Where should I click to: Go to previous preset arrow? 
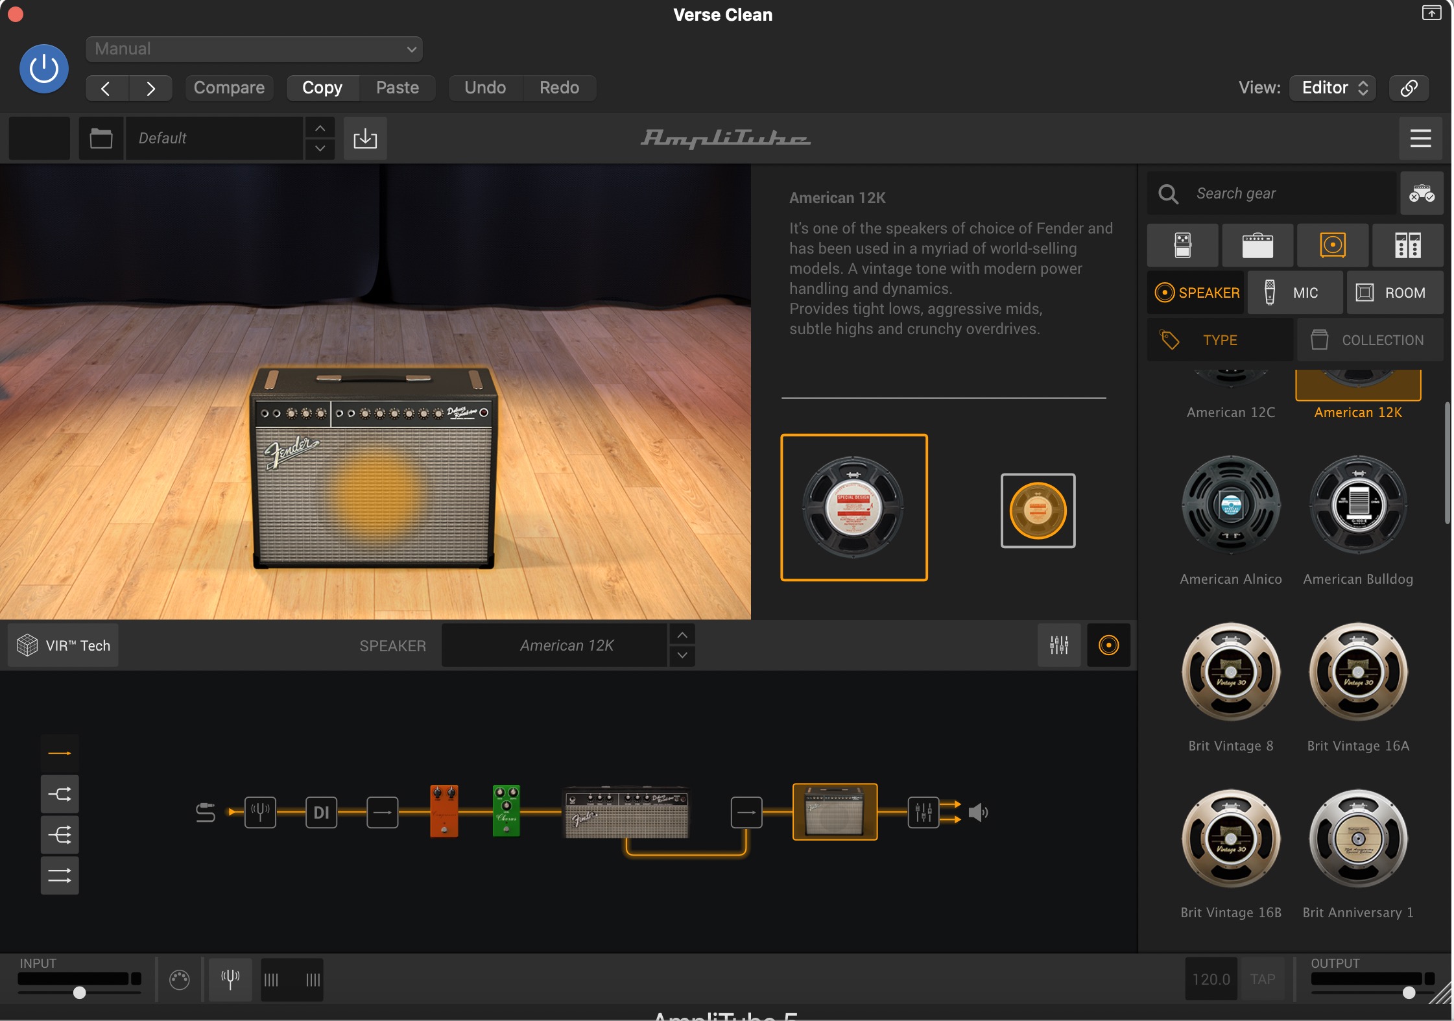(x=107, y=88)
